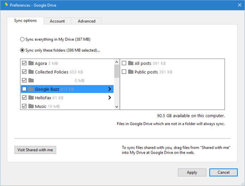
Task: Click the 90.5 GB available text
Action: [x=191, y=116]
